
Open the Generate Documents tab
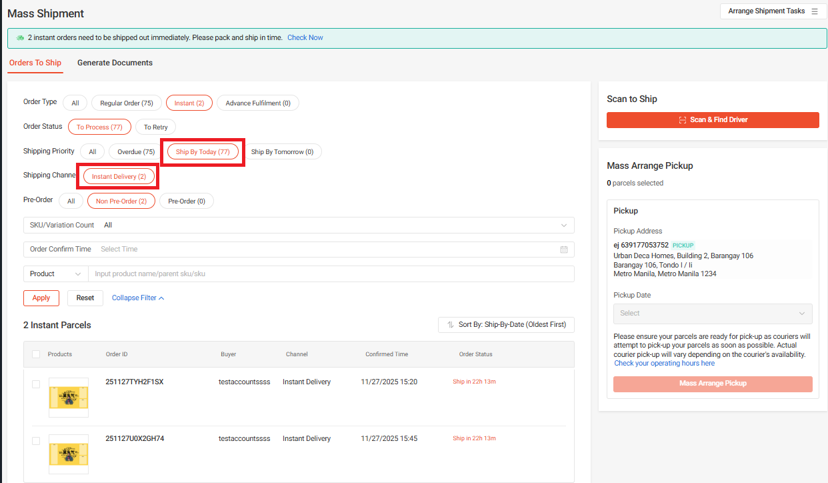(x=115, y=63)
